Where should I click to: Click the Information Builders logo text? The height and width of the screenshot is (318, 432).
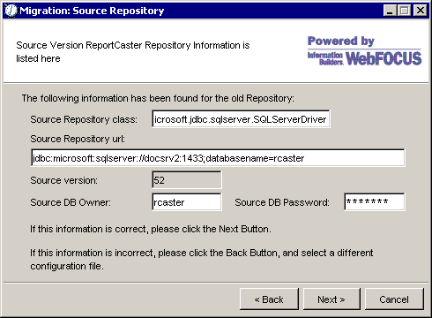(325, 58)
